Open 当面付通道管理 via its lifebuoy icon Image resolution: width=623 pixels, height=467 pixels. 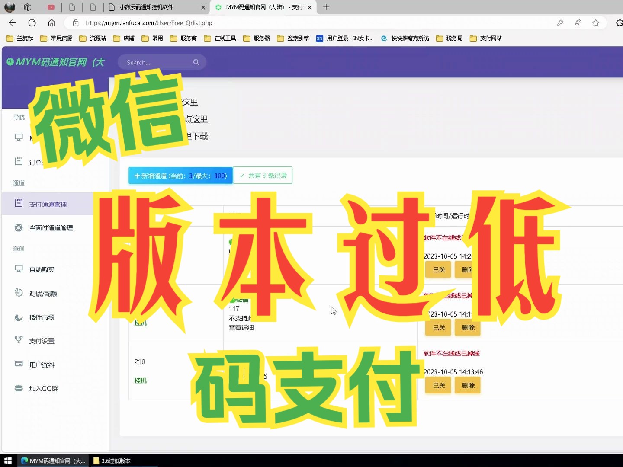(x=18, y=227)
